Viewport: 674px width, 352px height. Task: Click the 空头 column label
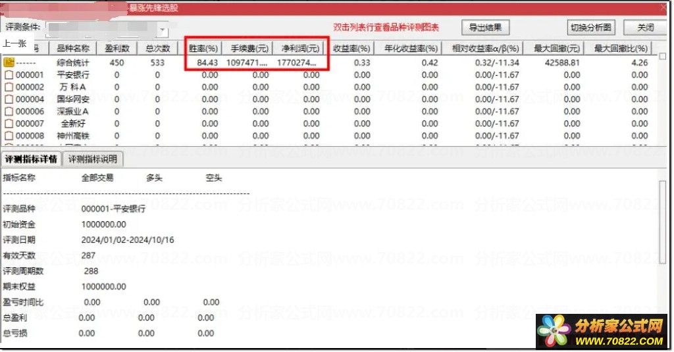coord(214,178)
